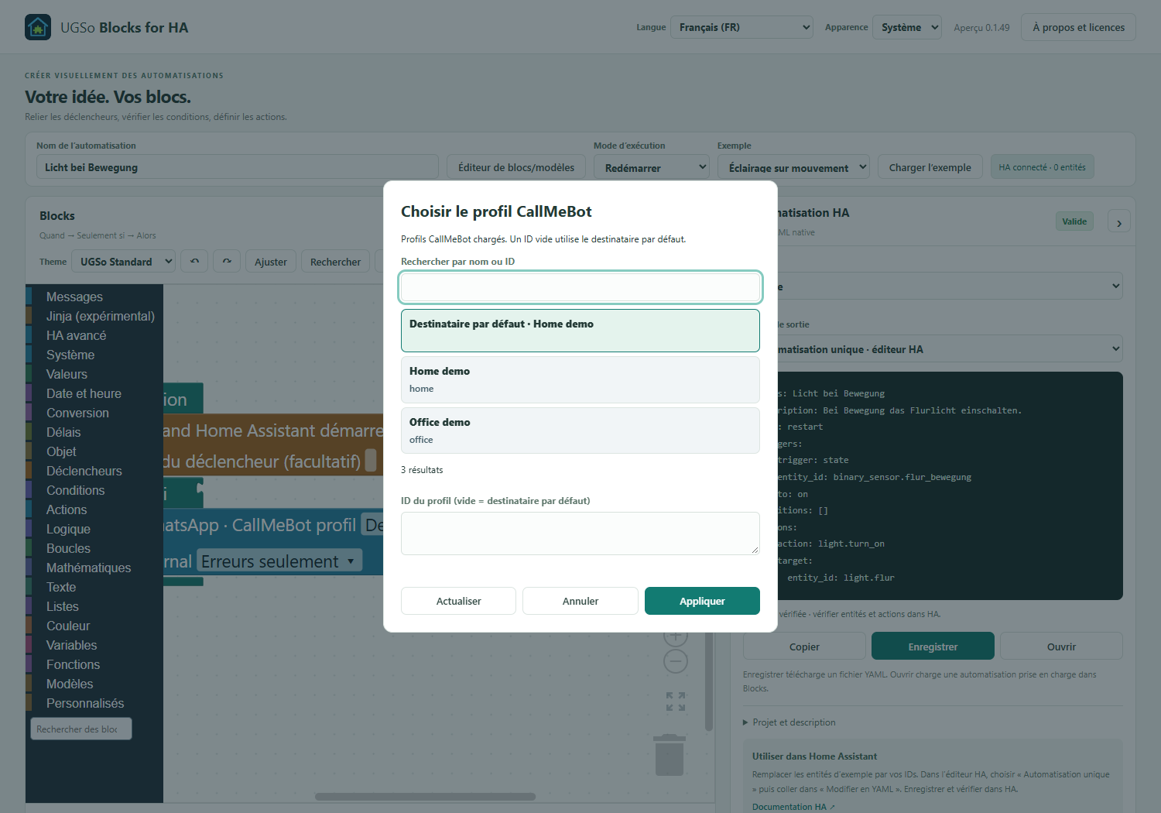Click the workspace trash can icon
The width and height of the screenshot is (1161, 813).
(670, 755)
